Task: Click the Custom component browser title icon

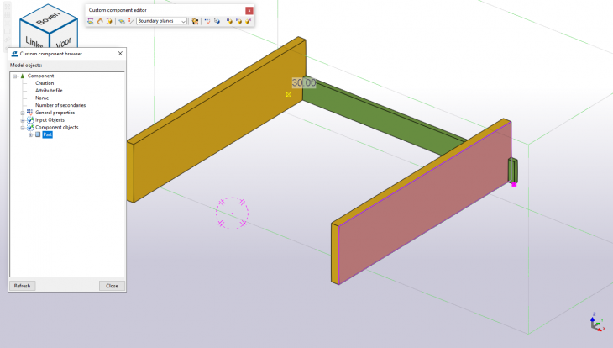Action: click(x=14, y=54)
